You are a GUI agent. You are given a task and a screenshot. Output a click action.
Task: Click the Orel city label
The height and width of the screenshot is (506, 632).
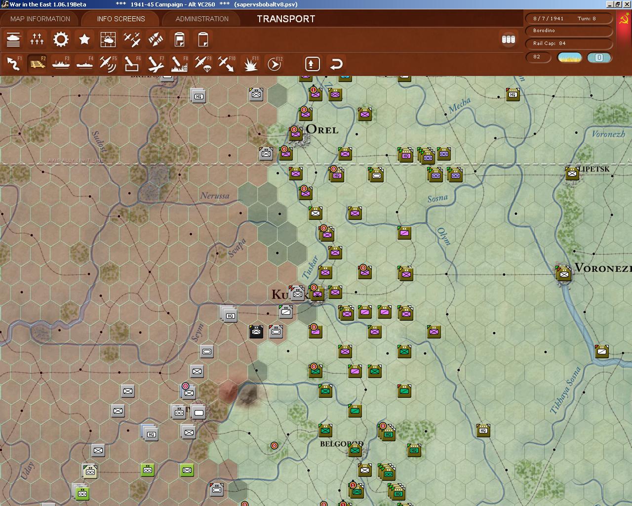322,129
